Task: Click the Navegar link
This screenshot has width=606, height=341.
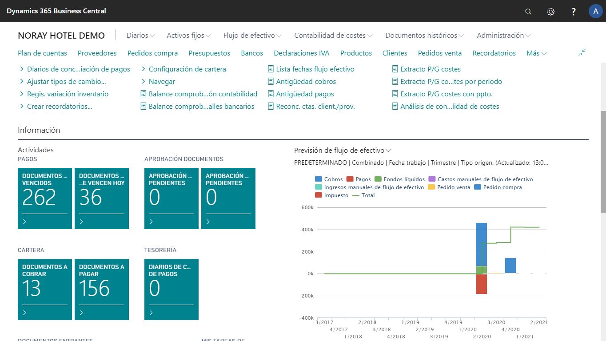Action: click(162, 82)
